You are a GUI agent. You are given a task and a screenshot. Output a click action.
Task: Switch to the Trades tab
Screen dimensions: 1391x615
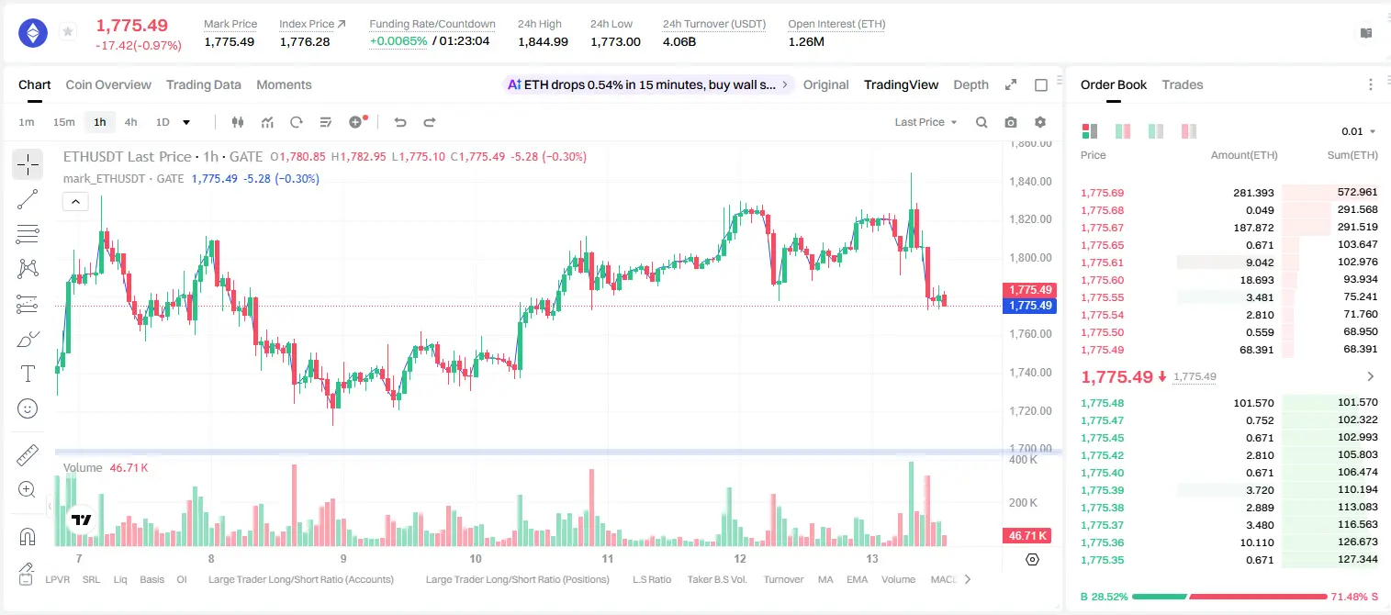(x=1183, y=84)
